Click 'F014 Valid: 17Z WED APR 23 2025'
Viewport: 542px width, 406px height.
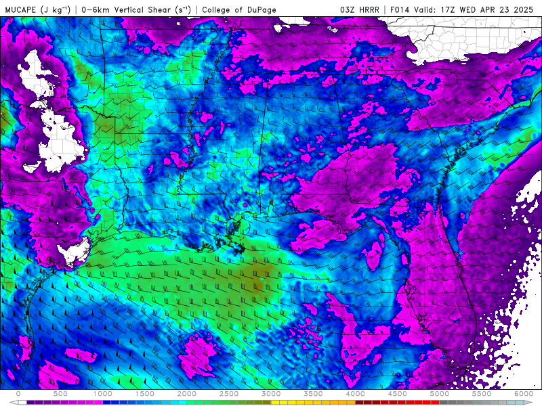click(462, 10)
